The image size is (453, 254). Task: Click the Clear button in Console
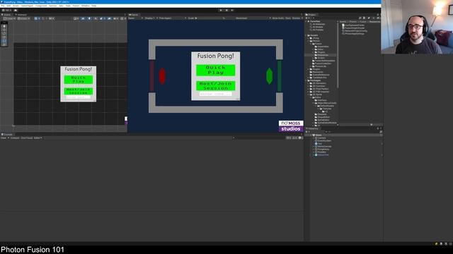pos(4,138)
